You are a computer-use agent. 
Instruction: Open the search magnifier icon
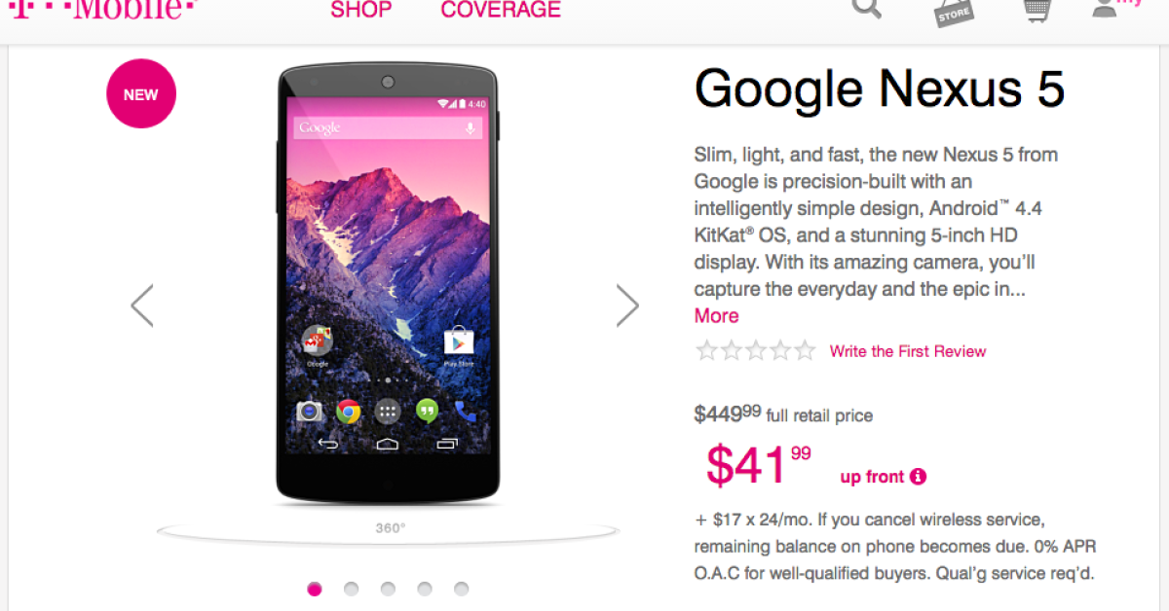(866, 8)
